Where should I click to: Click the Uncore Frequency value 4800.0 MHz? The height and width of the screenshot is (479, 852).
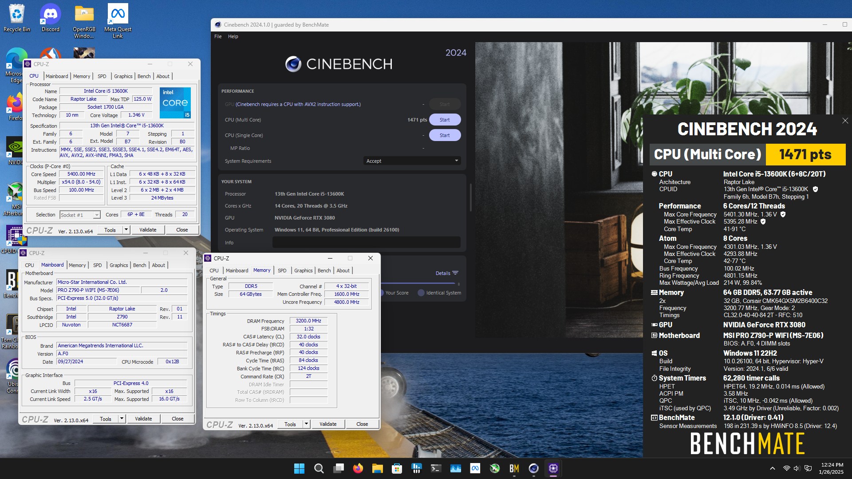[347, 302]
